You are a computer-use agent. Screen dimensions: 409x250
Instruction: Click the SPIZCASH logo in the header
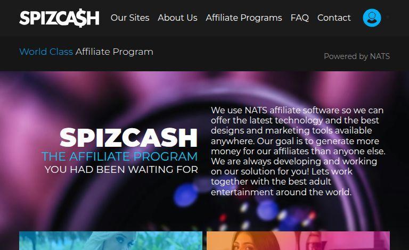[x=59, y=18]
